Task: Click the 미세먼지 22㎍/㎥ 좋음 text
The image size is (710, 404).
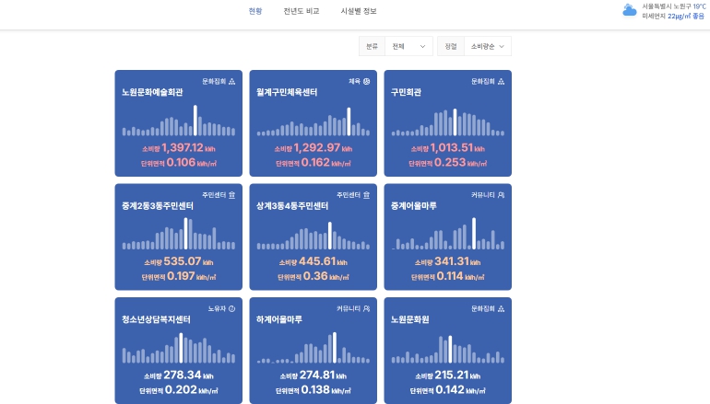Action: (x=673, y=16)
